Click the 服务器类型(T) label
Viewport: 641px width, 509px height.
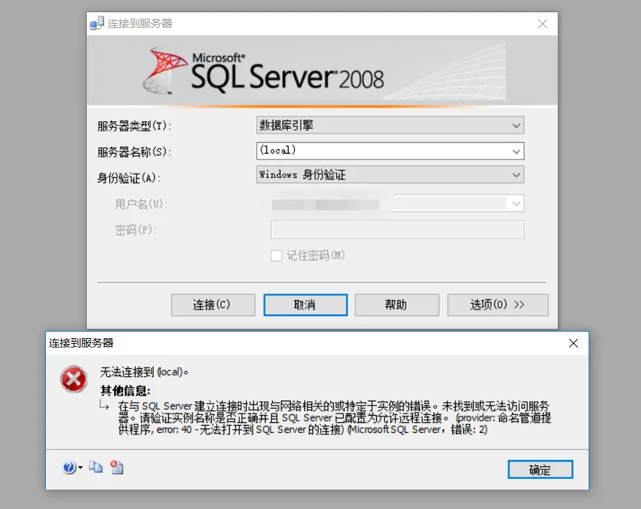[134, 126]
